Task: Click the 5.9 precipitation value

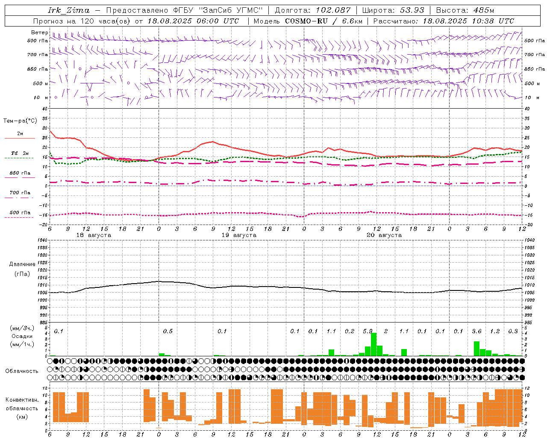Action: (x=368, y=331)
